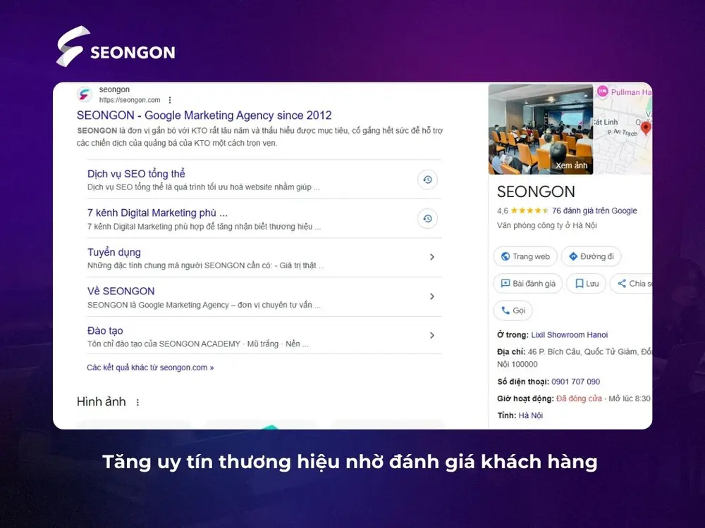Open the Đào tạo link
The height and width of the screenshot is (528, 705).
point(105,330)
